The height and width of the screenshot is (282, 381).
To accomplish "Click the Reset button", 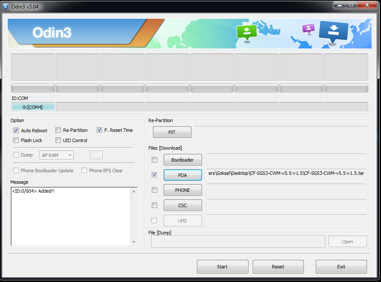I will pos(278,267).
